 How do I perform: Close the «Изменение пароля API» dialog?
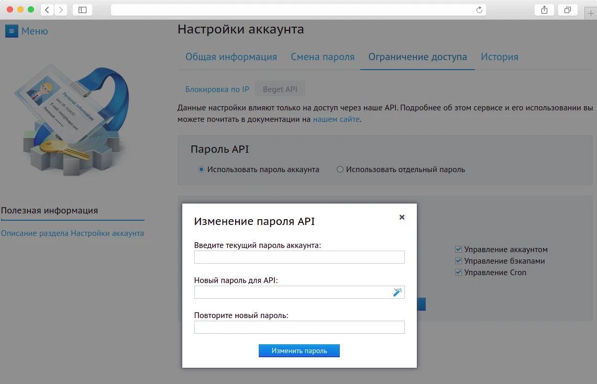402,217
